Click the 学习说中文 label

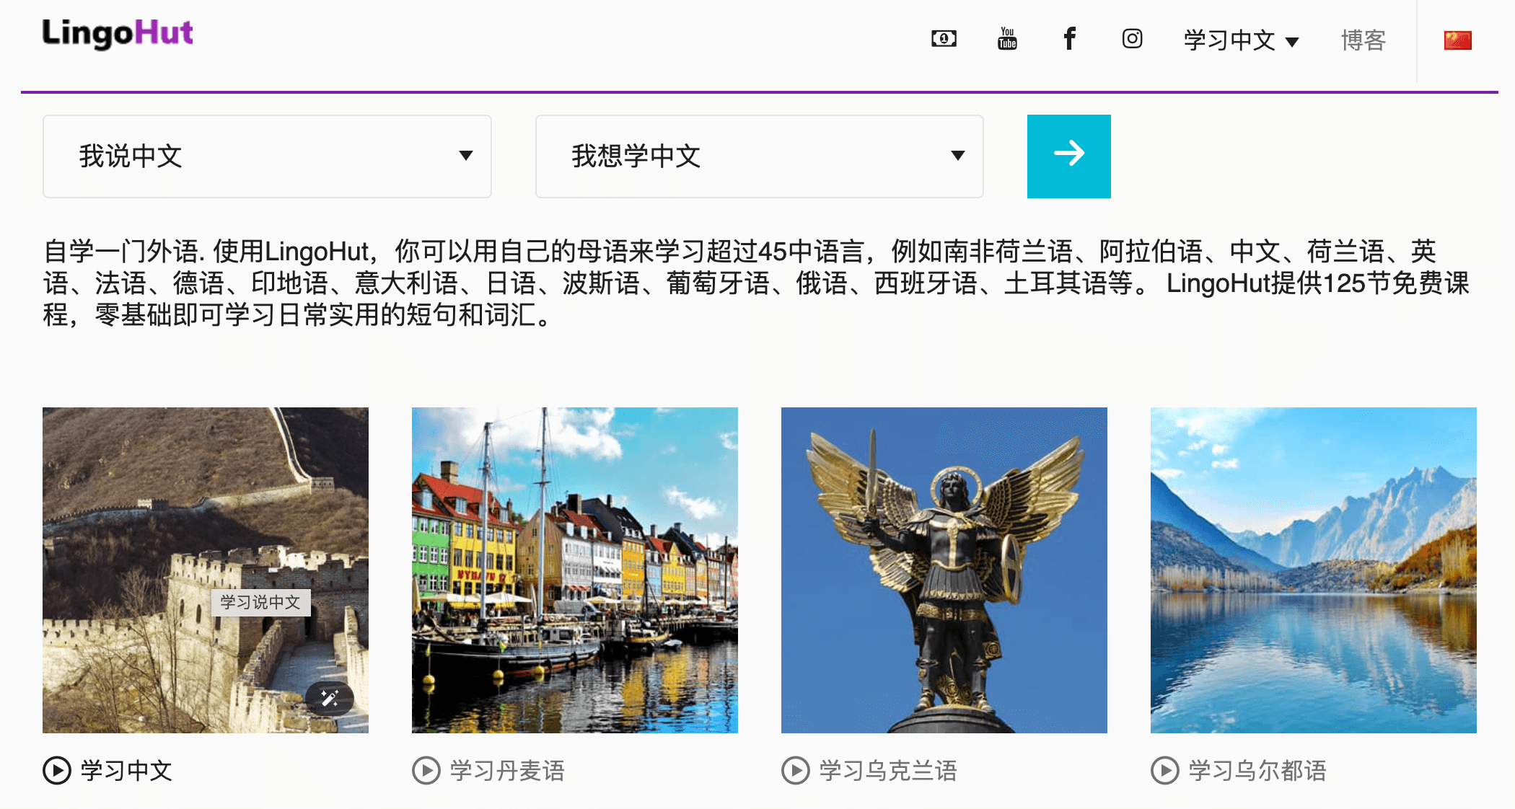[261, 603]
